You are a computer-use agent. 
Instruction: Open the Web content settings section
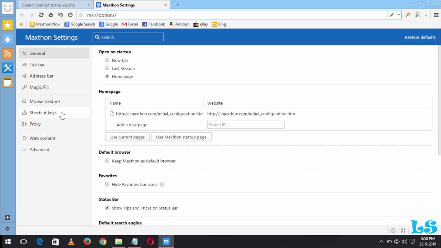point(54,138)
